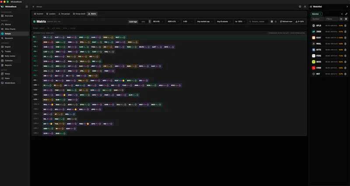
Task: Edit watchlist with the pencil icon
Action: [346, 14]
